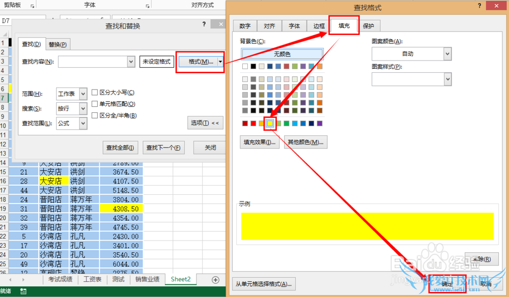Pick the yellow background color swatch
The image size is (509, 297).
(270, 123)
